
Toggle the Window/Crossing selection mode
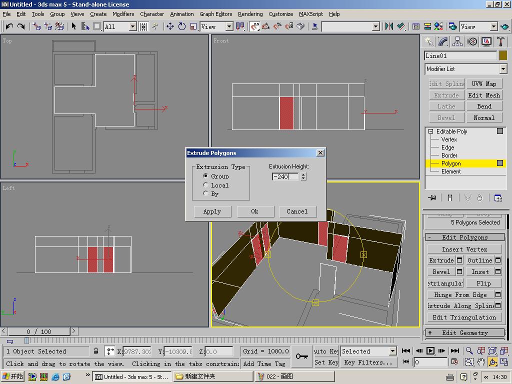[x=143, y=26]
